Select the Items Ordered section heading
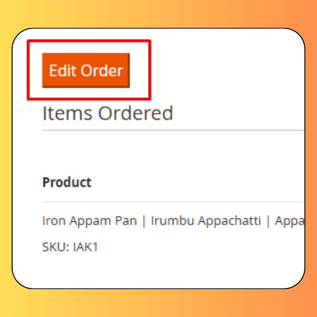The image size is (317, 317). coord(108,113)
